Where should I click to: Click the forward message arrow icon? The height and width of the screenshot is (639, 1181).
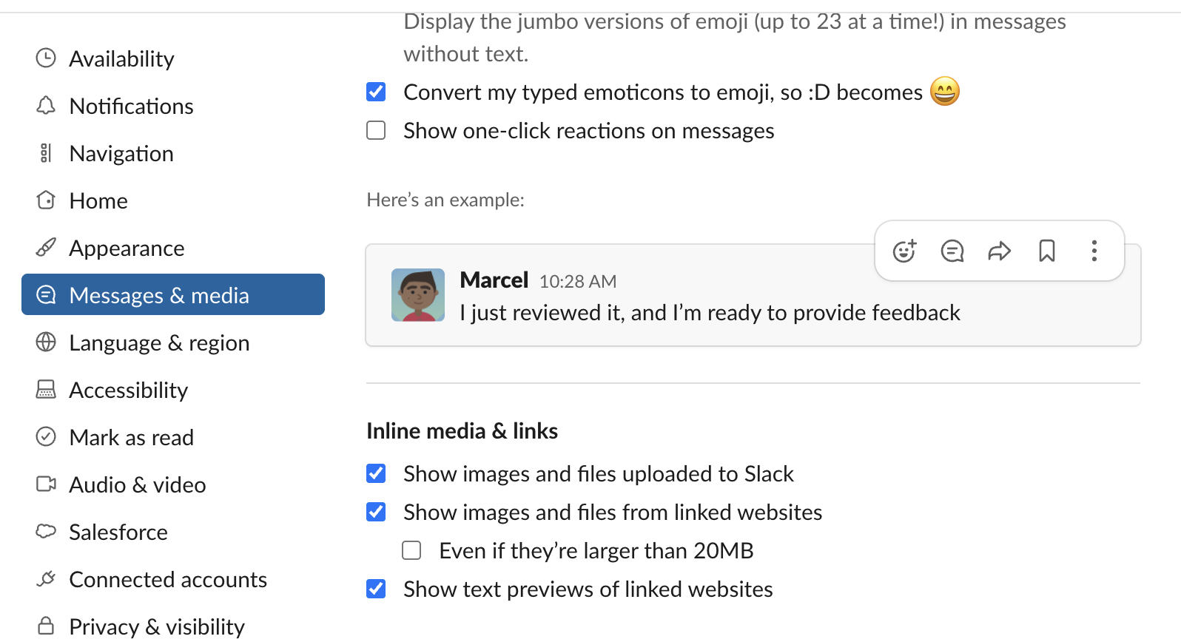[x=1000, y=251]
